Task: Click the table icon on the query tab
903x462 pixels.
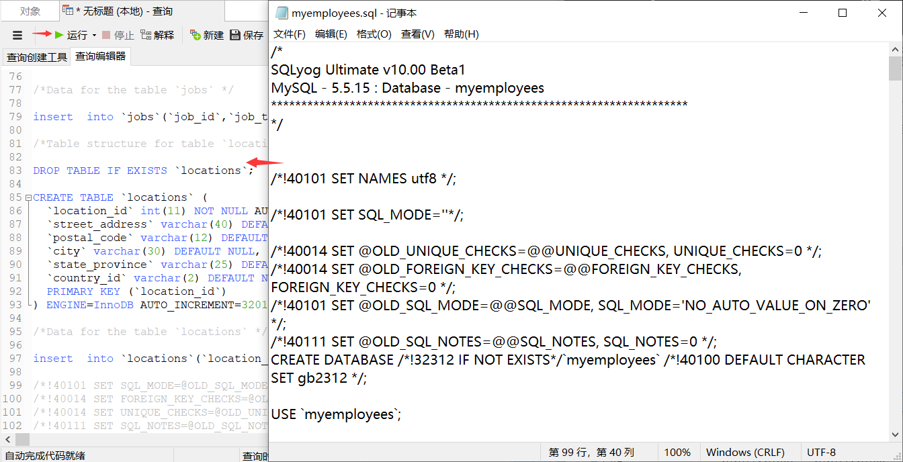Action: 68,11
